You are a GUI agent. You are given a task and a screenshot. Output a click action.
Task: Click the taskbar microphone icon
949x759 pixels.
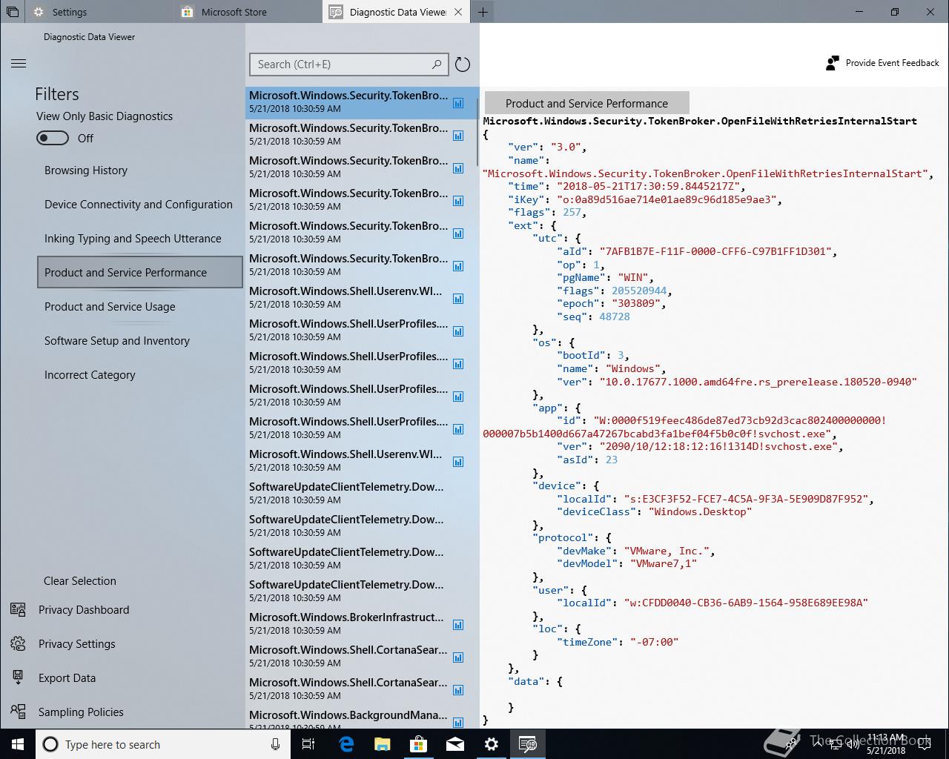point(275,744)
